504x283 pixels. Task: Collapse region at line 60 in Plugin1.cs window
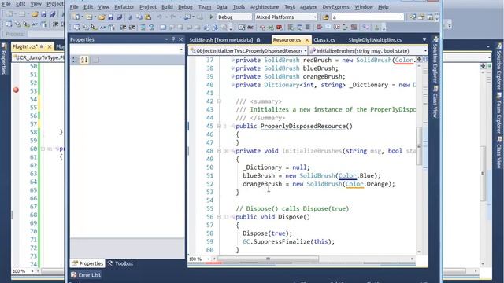tap(43, 149)
